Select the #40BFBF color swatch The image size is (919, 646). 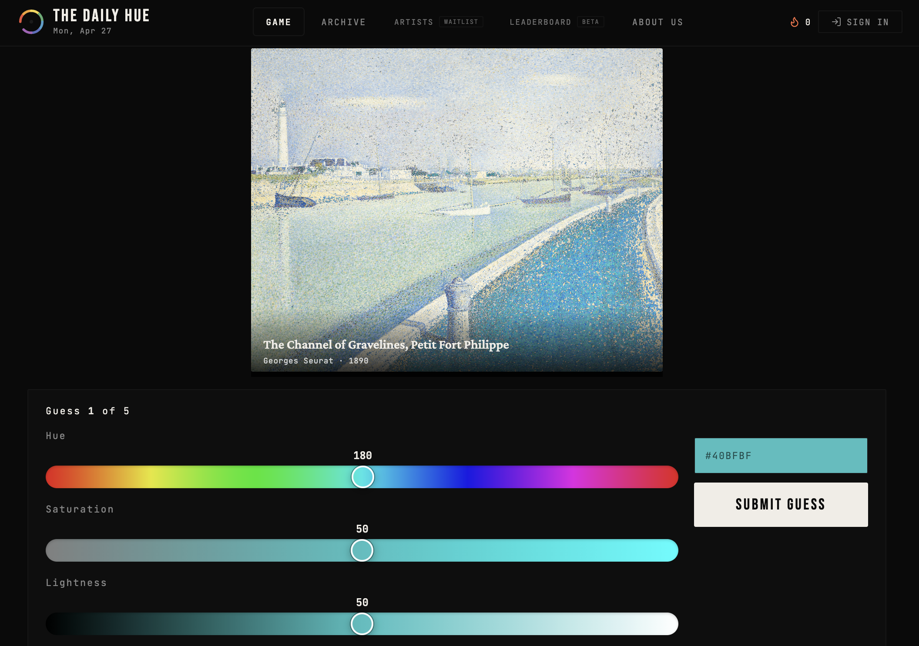(x=780, y=456)
